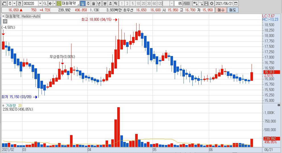Edit the 2021/06/21 date field
This screenshot has width=282, height=153.
(224, 3)
